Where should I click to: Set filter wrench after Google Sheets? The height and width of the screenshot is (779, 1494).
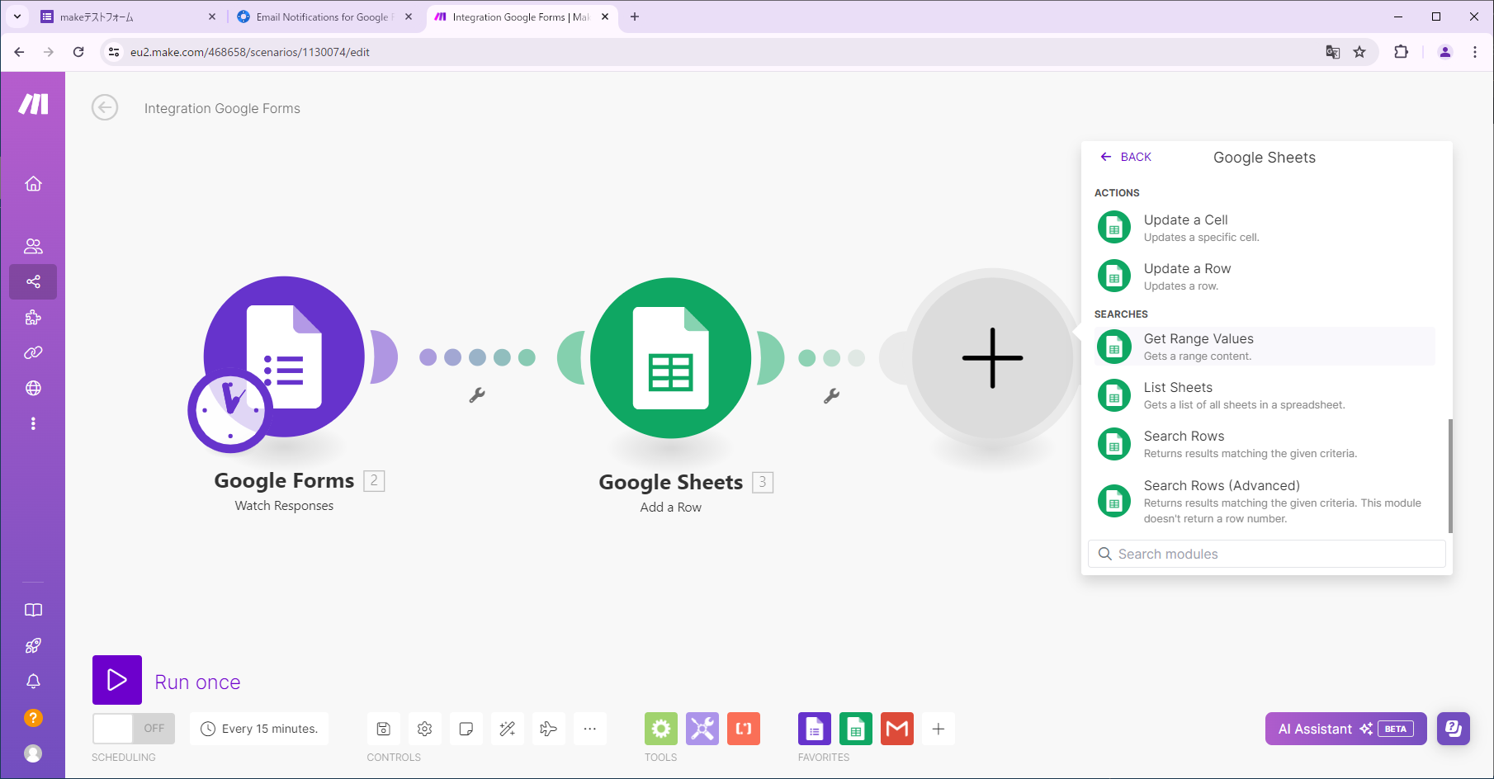click(x=832, y=396)
